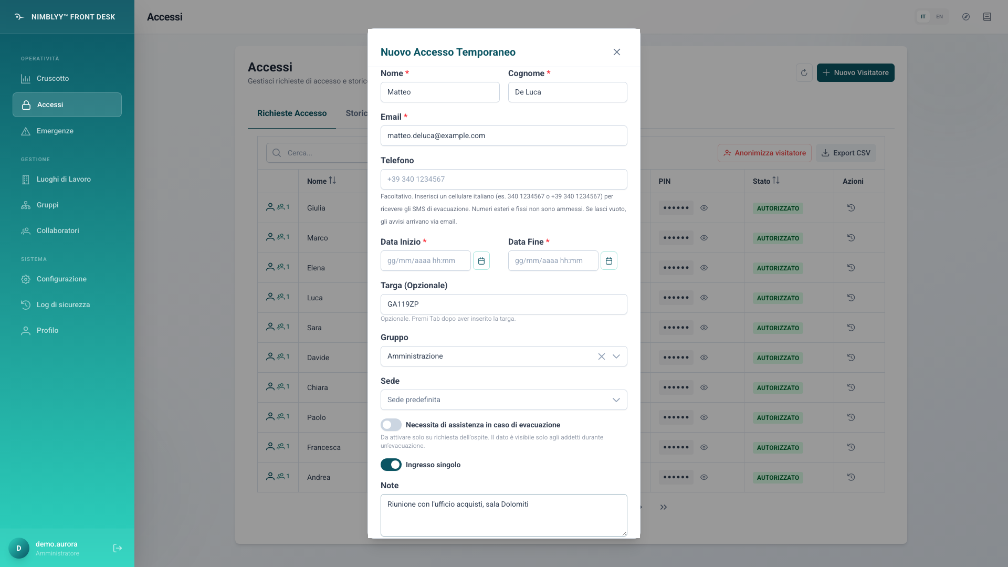Switch language to IT
1008x567 pixels.
[923, 17]
